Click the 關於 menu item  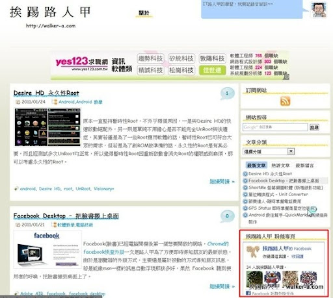pos(144,13)
